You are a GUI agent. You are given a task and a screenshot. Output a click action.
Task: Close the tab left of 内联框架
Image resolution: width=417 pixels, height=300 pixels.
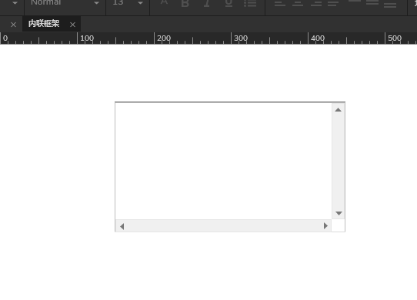[13, 25]
